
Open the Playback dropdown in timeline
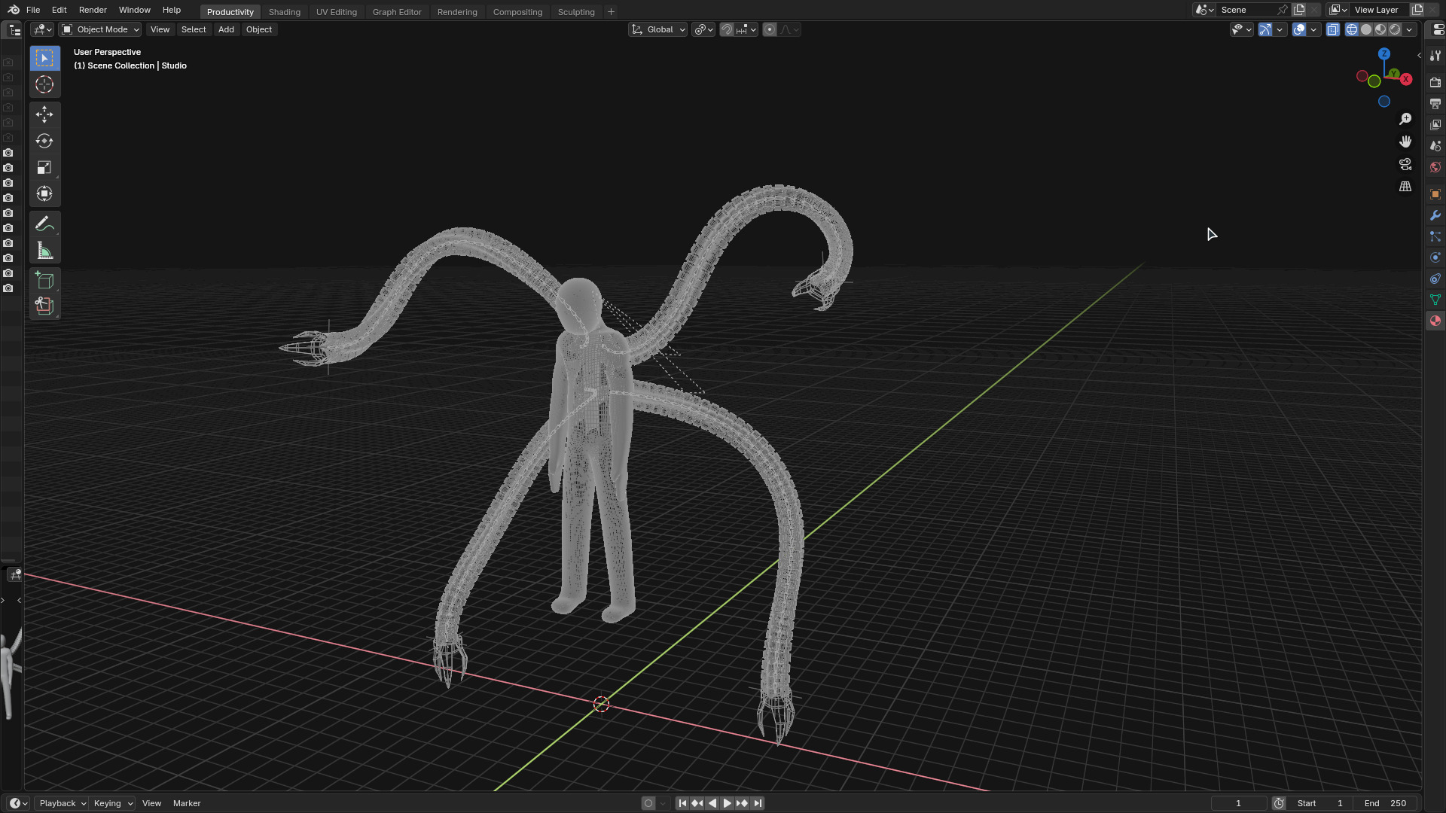(62, 803)
